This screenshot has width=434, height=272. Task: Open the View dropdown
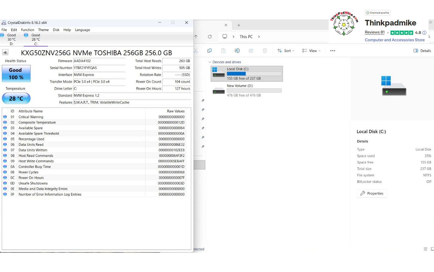click(x=311, y=51)
